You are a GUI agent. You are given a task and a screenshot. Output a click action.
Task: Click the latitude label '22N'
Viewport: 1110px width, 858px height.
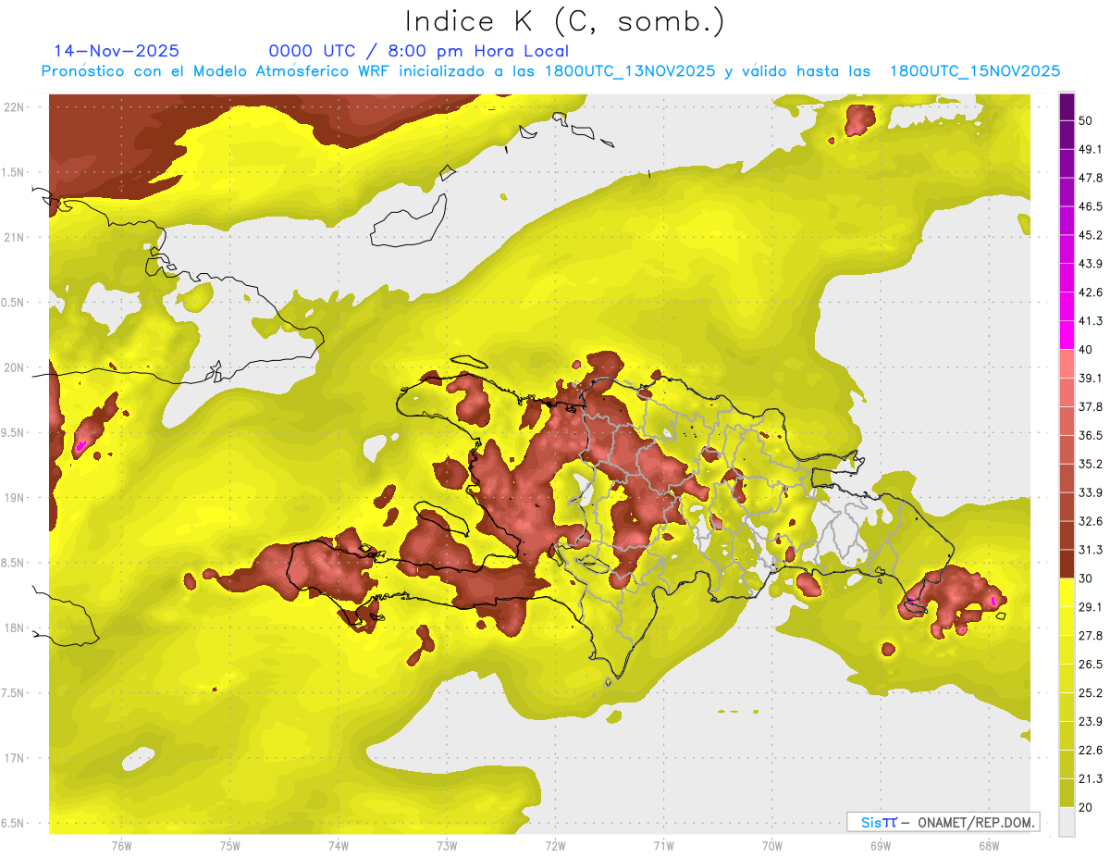tap(15, 106)
